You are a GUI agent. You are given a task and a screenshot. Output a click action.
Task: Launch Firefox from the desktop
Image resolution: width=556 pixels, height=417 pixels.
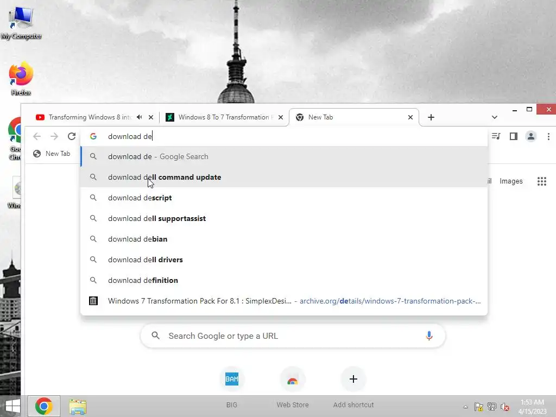(x=21, y=79)
